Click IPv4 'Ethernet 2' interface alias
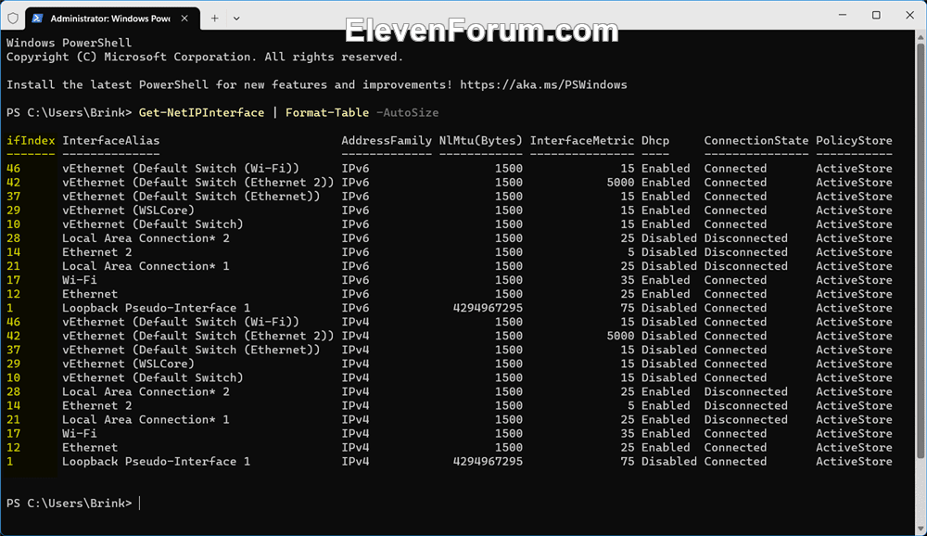The image size is (927, 536). click(x=97, y=405)
